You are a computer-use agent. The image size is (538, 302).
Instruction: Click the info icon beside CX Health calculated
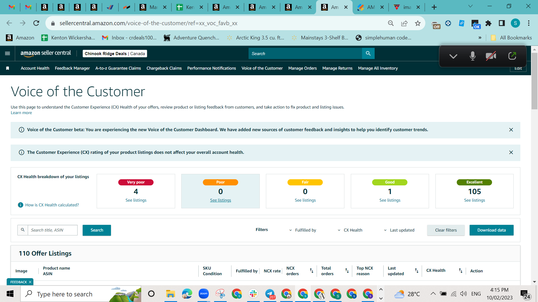[x=20, y=205]
